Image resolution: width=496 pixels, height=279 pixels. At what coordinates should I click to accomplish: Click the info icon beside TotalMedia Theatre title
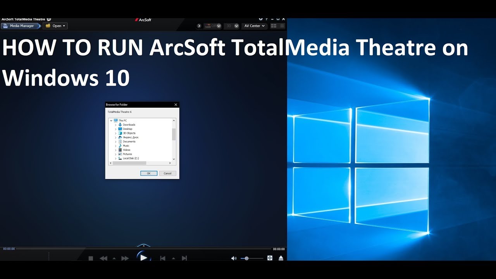pos(49,19)
